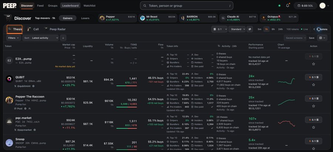Switch to the Peep Radar tab
The width and height of the screenshot is (333, 152).
coord(55,29)
